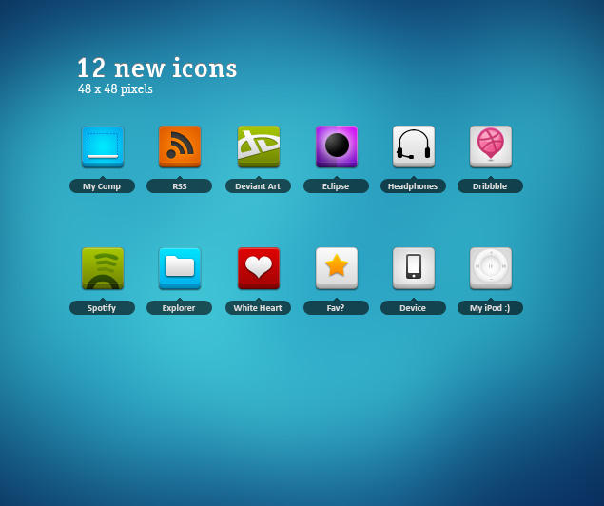Open the Headphones headset icon

point(414,146)
